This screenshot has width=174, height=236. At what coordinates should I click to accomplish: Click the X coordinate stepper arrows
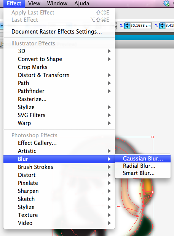click(x=127, y=26)
